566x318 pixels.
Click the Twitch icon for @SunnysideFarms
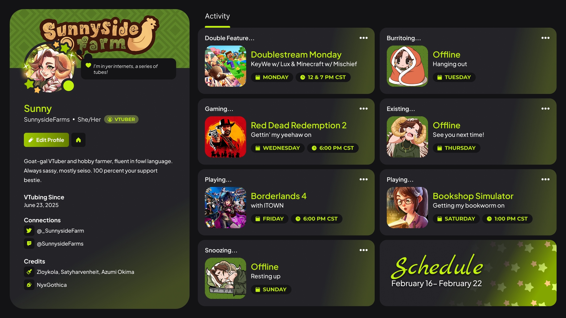pyautogui.click(x=29, y=244)
